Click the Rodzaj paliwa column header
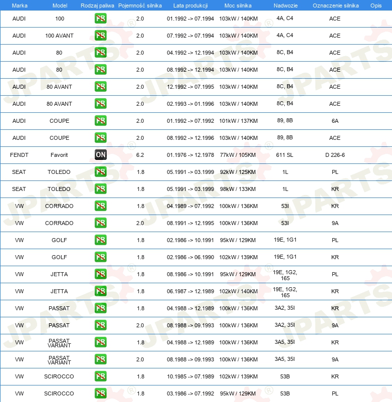The height and width of the screenshot is (402, 392). click(97, 6)
